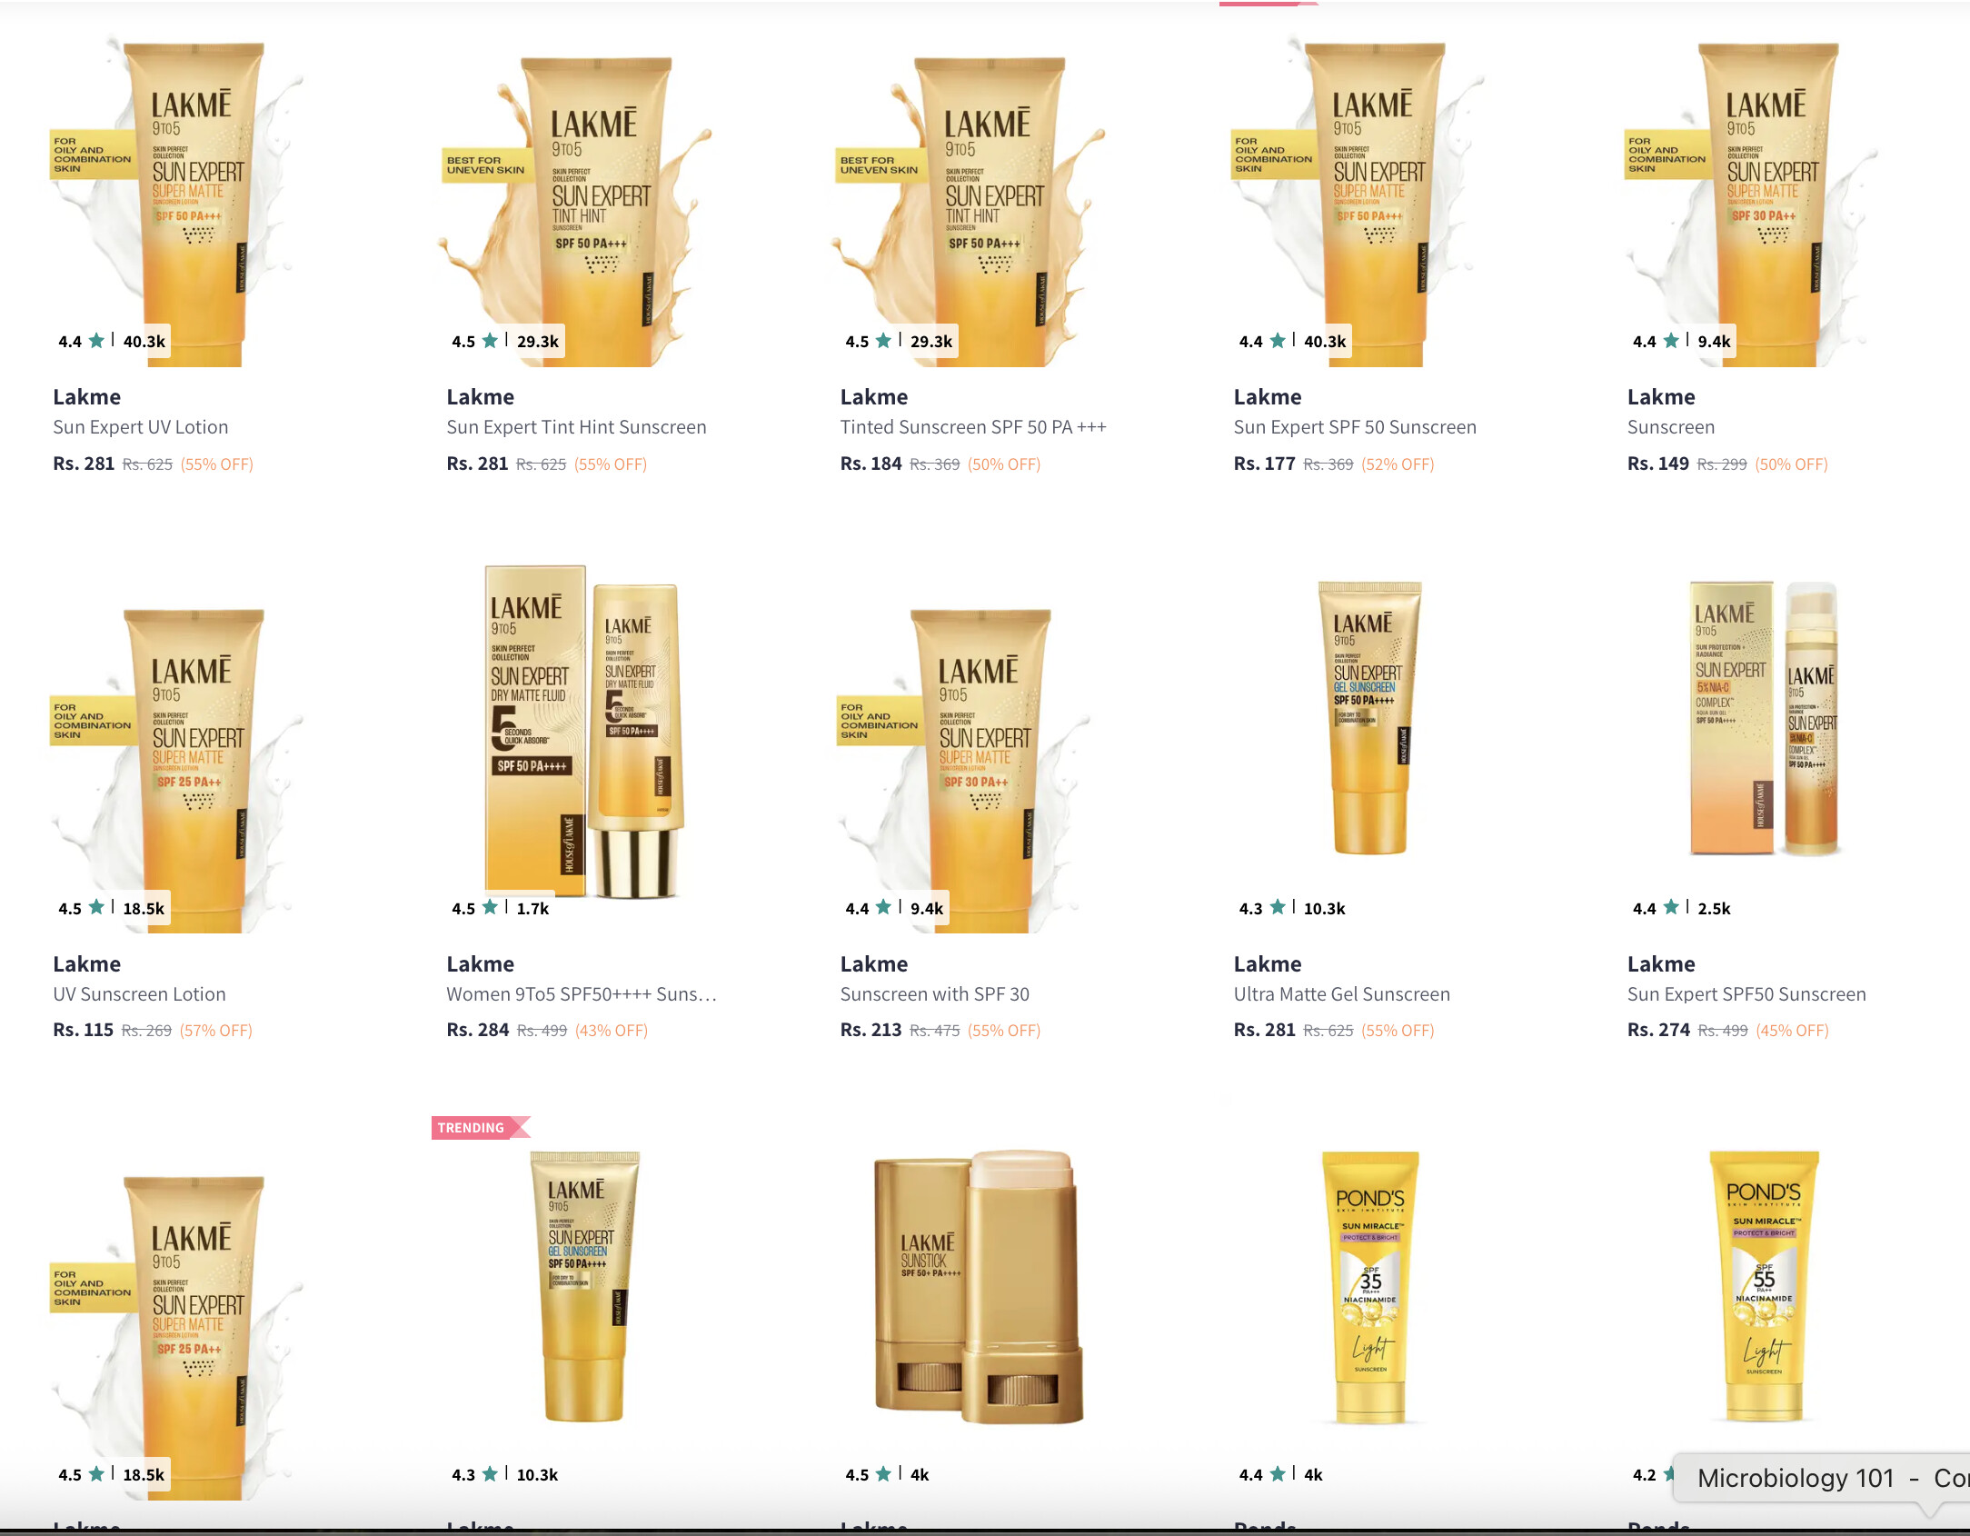Open Tinted Sunscreen SPF 50 PA +++ product
Viewport: 1970px width, 1536px height.
(x=973, y=427)
